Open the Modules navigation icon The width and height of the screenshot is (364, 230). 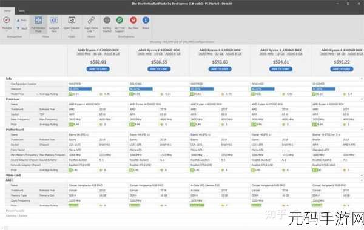pyautogui.click(x=7, y=20)
